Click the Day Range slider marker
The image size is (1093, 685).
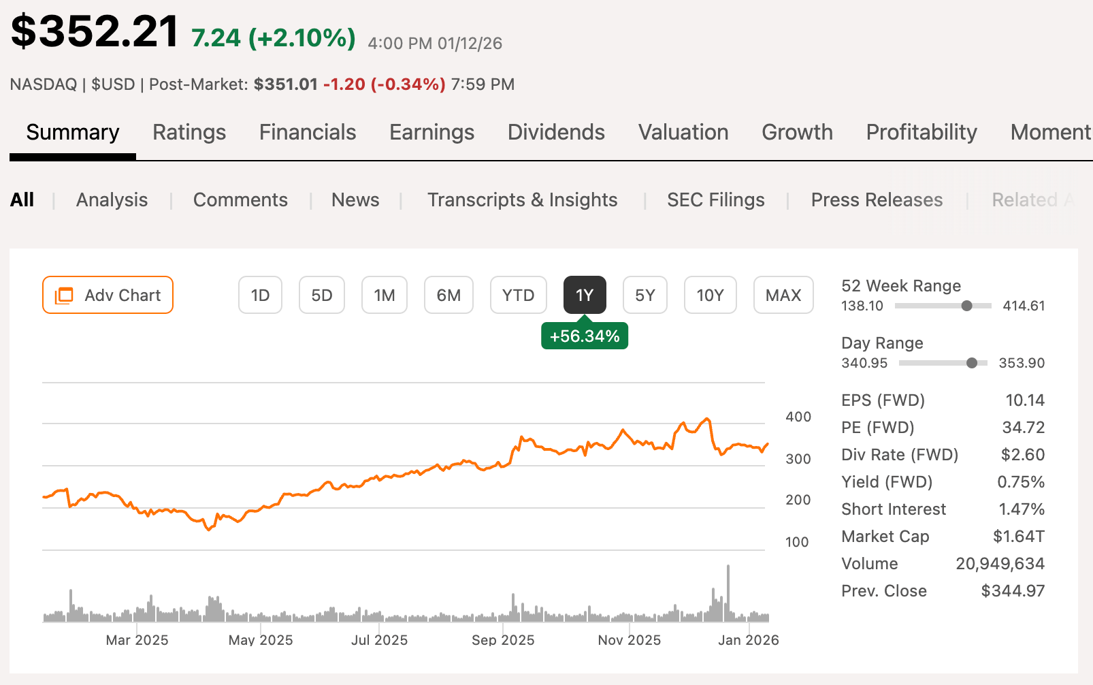click(x=972, y=363)
